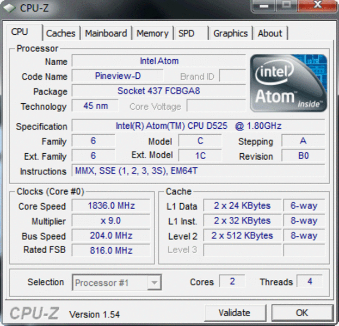Screen dimensions: 339x326
Task: Minimize the CPU-Z window
Action: point(264,6)
